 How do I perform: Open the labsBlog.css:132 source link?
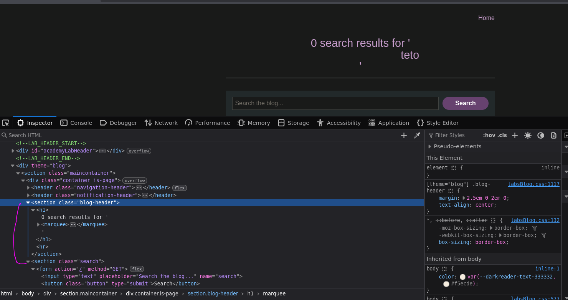coord(535,220)
